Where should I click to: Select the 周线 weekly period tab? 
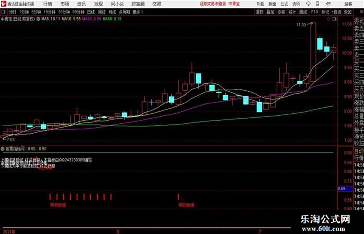tap(102, 12)
